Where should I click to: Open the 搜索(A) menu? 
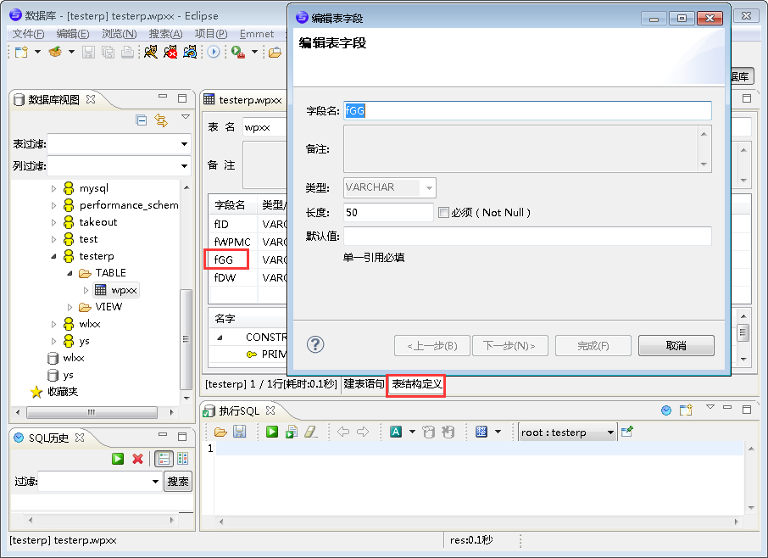[165, 34]
